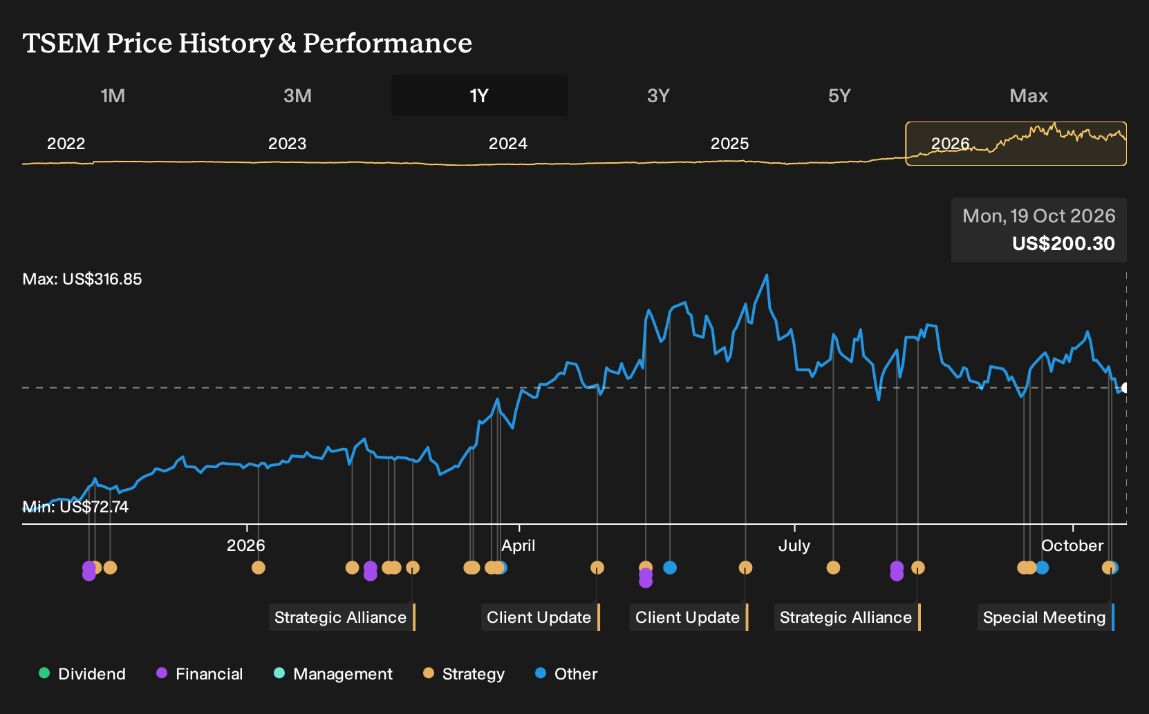
Task: Click the TSEM Price History & Performance heading
Action: pyautogui.click(x=247, y=43)
